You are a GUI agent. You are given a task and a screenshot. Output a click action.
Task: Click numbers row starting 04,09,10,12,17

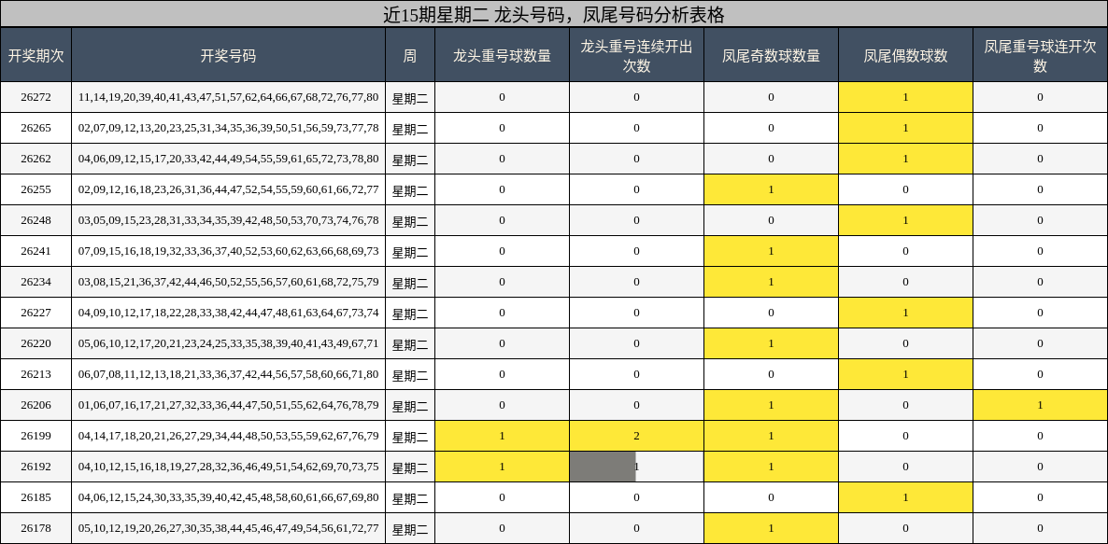pyautogui.click(x=228, y=313)
